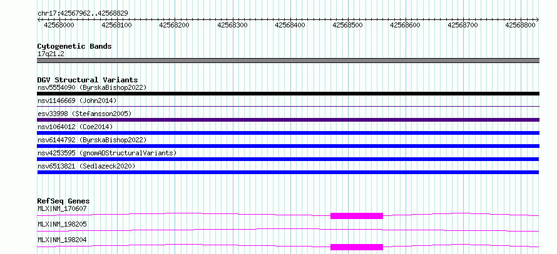This screenshot has width=557, height=254.
Task: Open transcript MLX|NM_198204 label
Action: point(62,240)
